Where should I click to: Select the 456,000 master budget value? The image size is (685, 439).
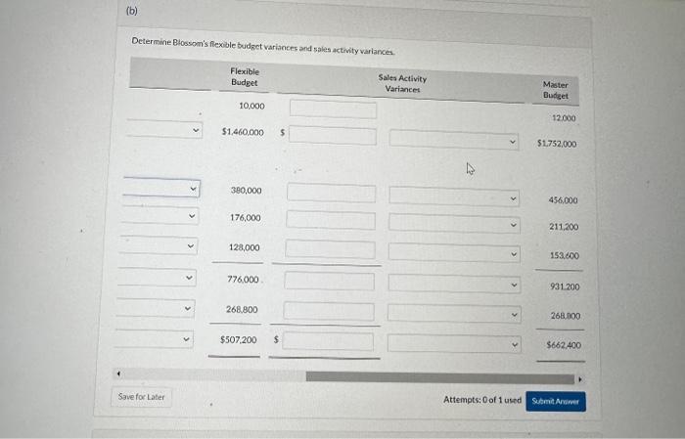tap(563, 200)
